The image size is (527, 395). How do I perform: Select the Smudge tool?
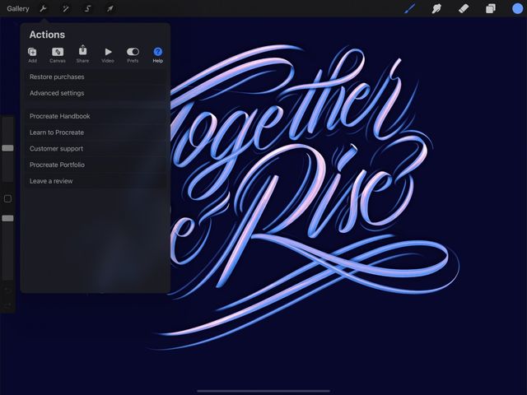[x=436, y=8]
